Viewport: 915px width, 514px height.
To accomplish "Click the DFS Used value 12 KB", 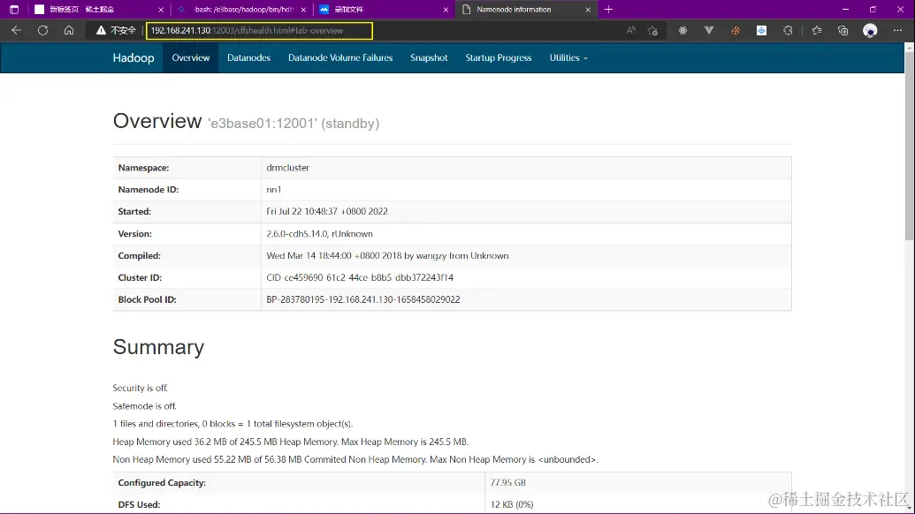I will 512,504.
